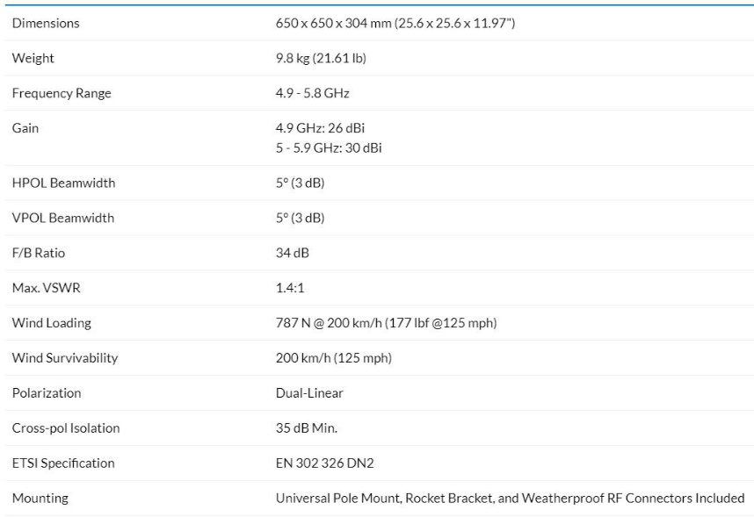
Task: Click the Dimensions row label
Action: pos(46,23)
